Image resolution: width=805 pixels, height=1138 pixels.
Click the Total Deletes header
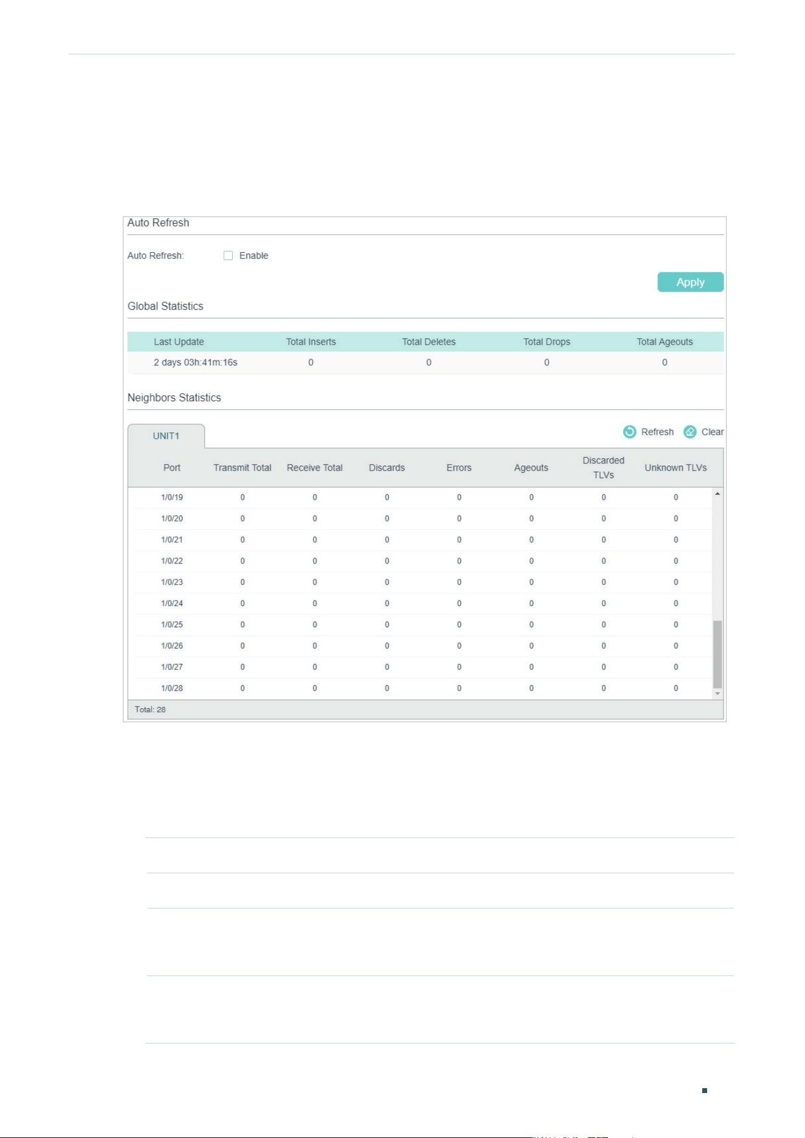(x=429, y=342)
